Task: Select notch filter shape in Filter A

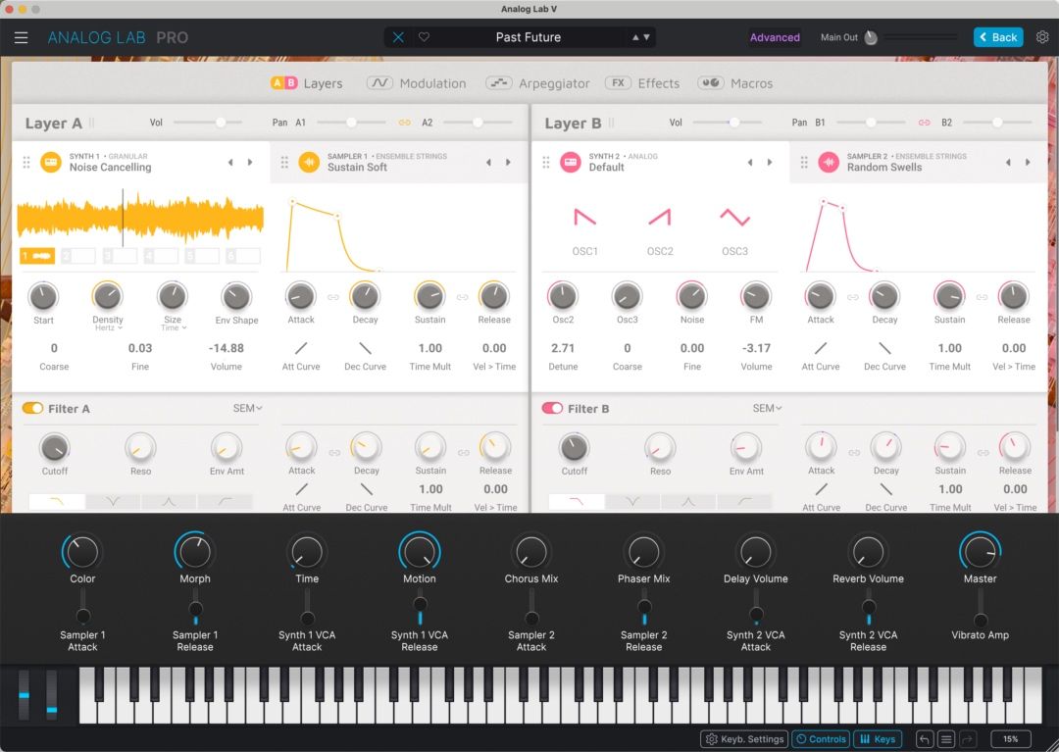Action: (113, 502)
